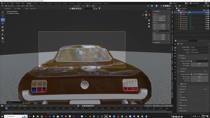Open the Edit menu
The height and width of the screenshot is (118, 210).
[8, 3]
